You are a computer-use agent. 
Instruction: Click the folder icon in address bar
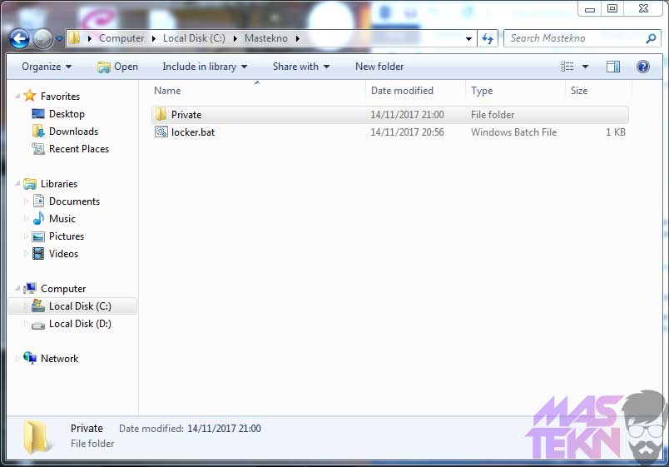pos(75,38)
